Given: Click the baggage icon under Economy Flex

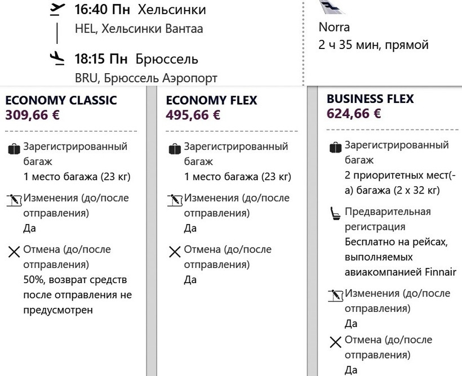Looking at the screenshot, I should tap(175, 149).
